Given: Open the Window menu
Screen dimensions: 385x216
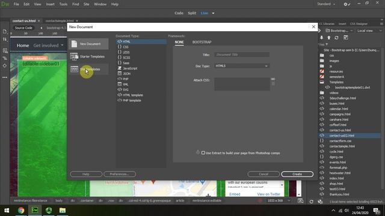Looking at the screenshot, I should pos(100,4).
